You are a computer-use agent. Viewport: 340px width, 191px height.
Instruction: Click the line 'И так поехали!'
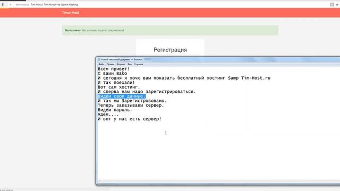coord(116,83)
